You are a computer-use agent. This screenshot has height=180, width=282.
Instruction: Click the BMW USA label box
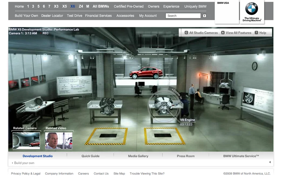(227, 12)
